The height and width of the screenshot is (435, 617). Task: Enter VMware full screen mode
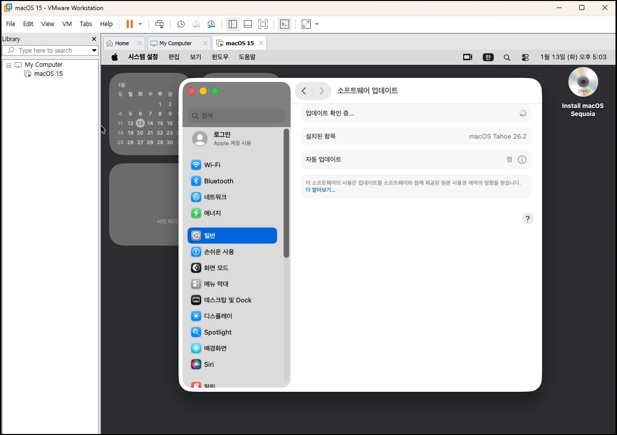coord(262,24)
